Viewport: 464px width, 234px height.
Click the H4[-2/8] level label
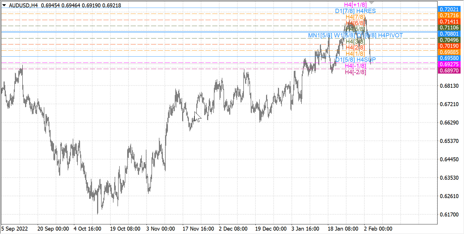(355, 72)
